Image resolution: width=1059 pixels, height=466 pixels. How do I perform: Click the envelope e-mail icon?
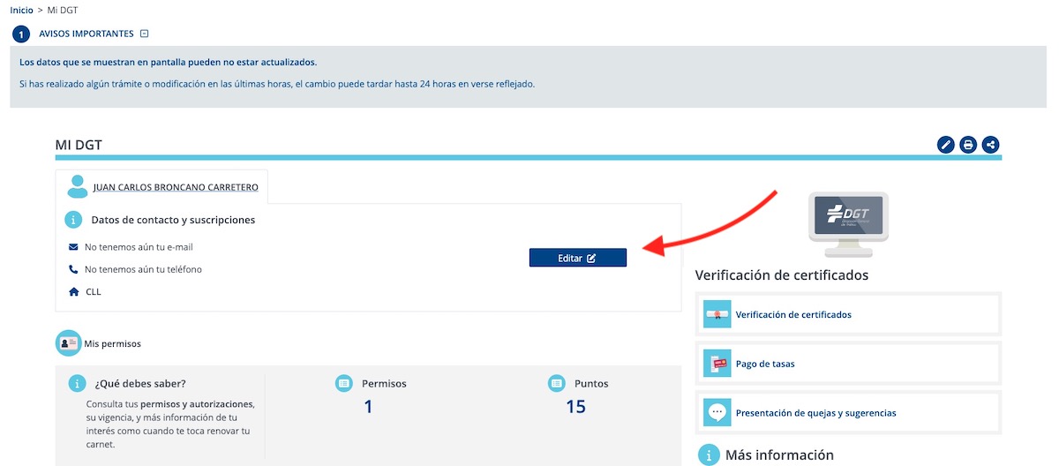73,247
